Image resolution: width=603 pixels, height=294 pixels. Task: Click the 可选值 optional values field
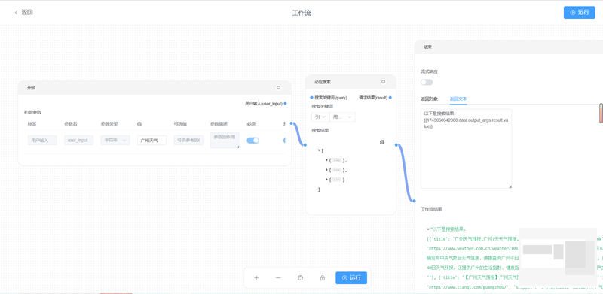click(188, 141)
